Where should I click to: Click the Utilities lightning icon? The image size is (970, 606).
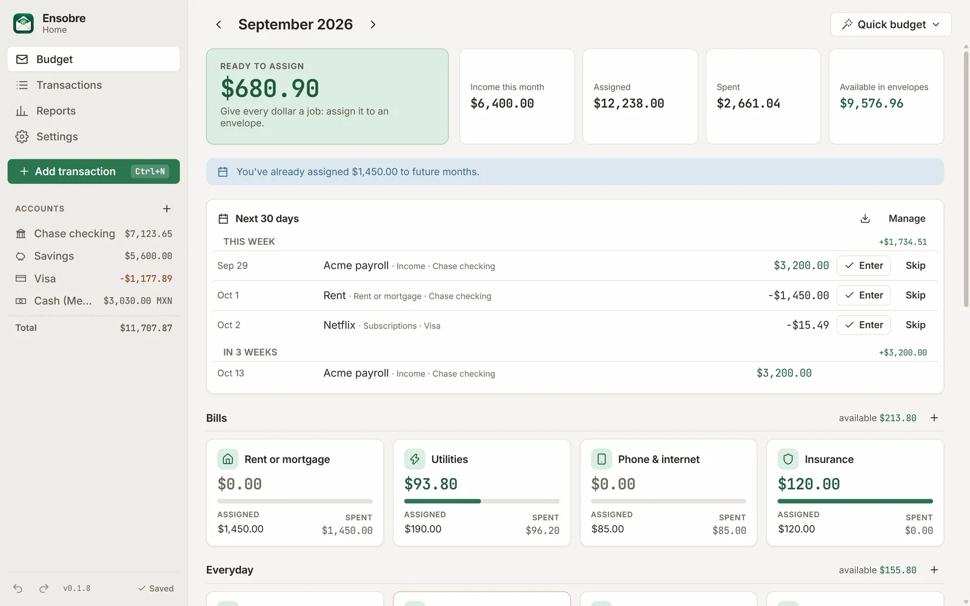pos(415,459)
